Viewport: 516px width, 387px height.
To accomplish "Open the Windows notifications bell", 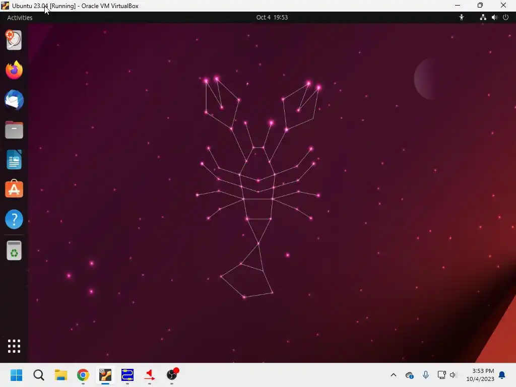I will click(x=502, y=375).
